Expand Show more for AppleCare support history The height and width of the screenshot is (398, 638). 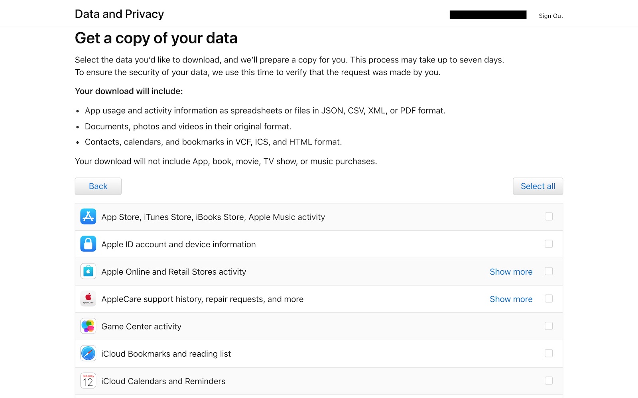tap(511, 299)
